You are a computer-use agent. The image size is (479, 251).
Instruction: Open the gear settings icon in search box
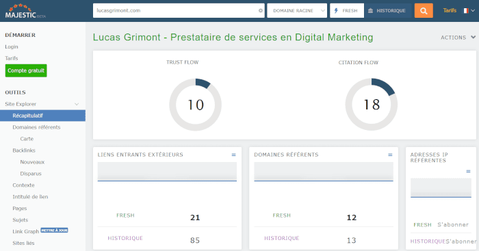point(261,10)
